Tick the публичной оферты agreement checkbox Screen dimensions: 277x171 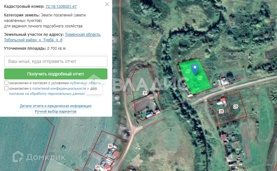tap(6, 83)
